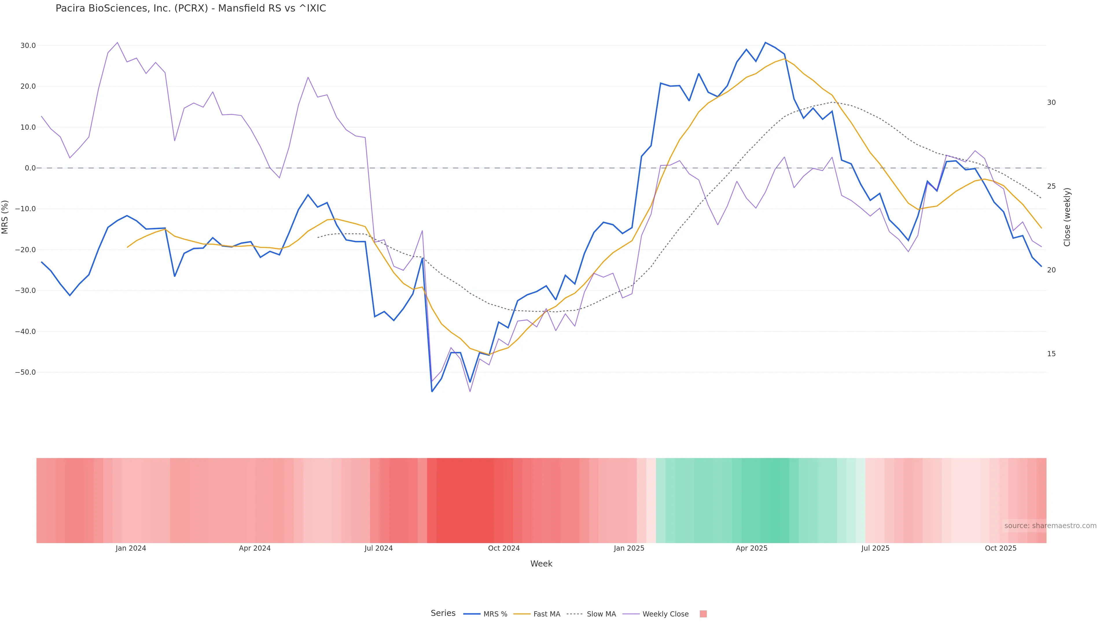Viewport: 1111px width, 624px height.
Task: Click the chart title mentioning PCRX
Action: [x=191, y=9]
